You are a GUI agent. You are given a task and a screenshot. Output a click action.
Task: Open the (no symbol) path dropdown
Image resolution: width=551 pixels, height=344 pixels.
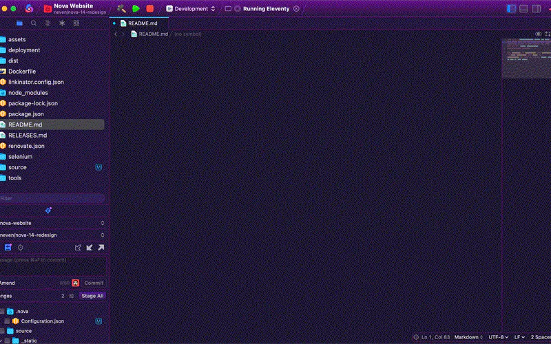tap(188, 34)
